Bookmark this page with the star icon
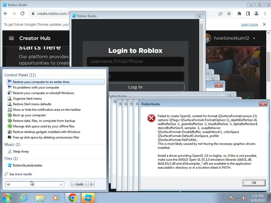 tap(229, 14)
